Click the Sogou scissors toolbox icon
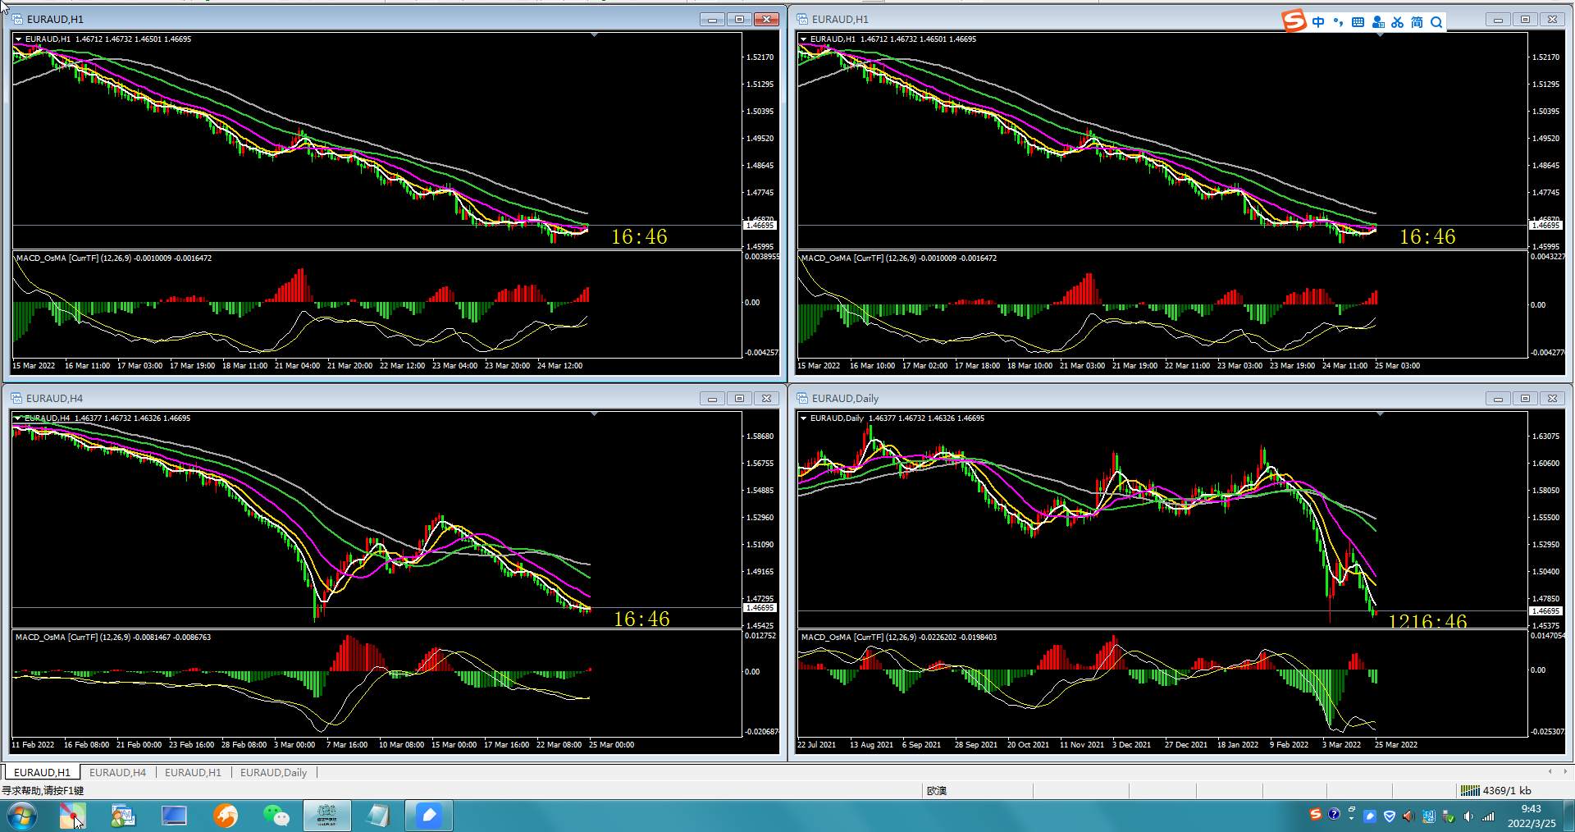 [1397, 22]
